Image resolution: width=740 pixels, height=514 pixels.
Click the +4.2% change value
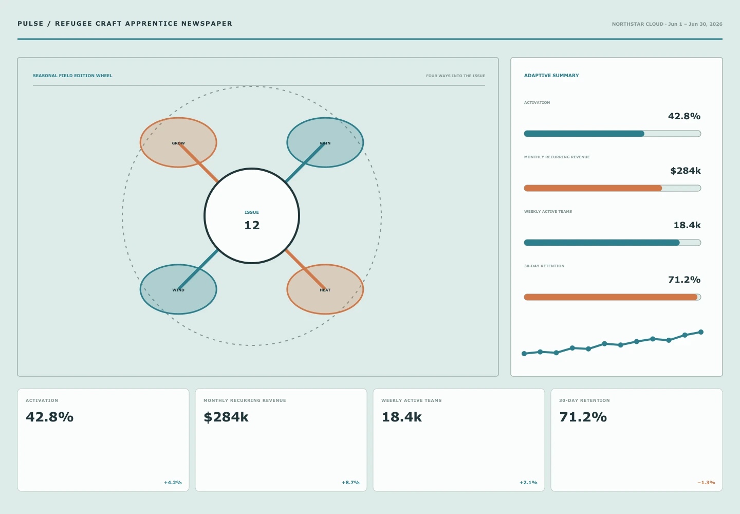tap(173, 483)
